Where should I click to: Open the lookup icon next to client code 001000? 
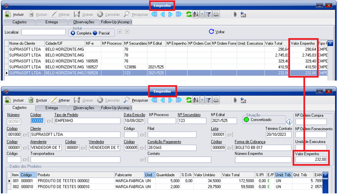click(25, 135)
